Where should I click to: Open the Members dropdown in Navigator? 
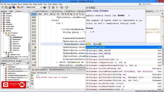(7, 63)
